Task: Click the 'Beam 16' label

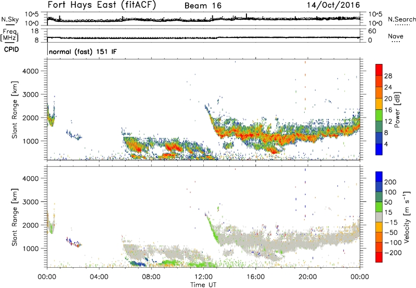Action: point(203,6)
